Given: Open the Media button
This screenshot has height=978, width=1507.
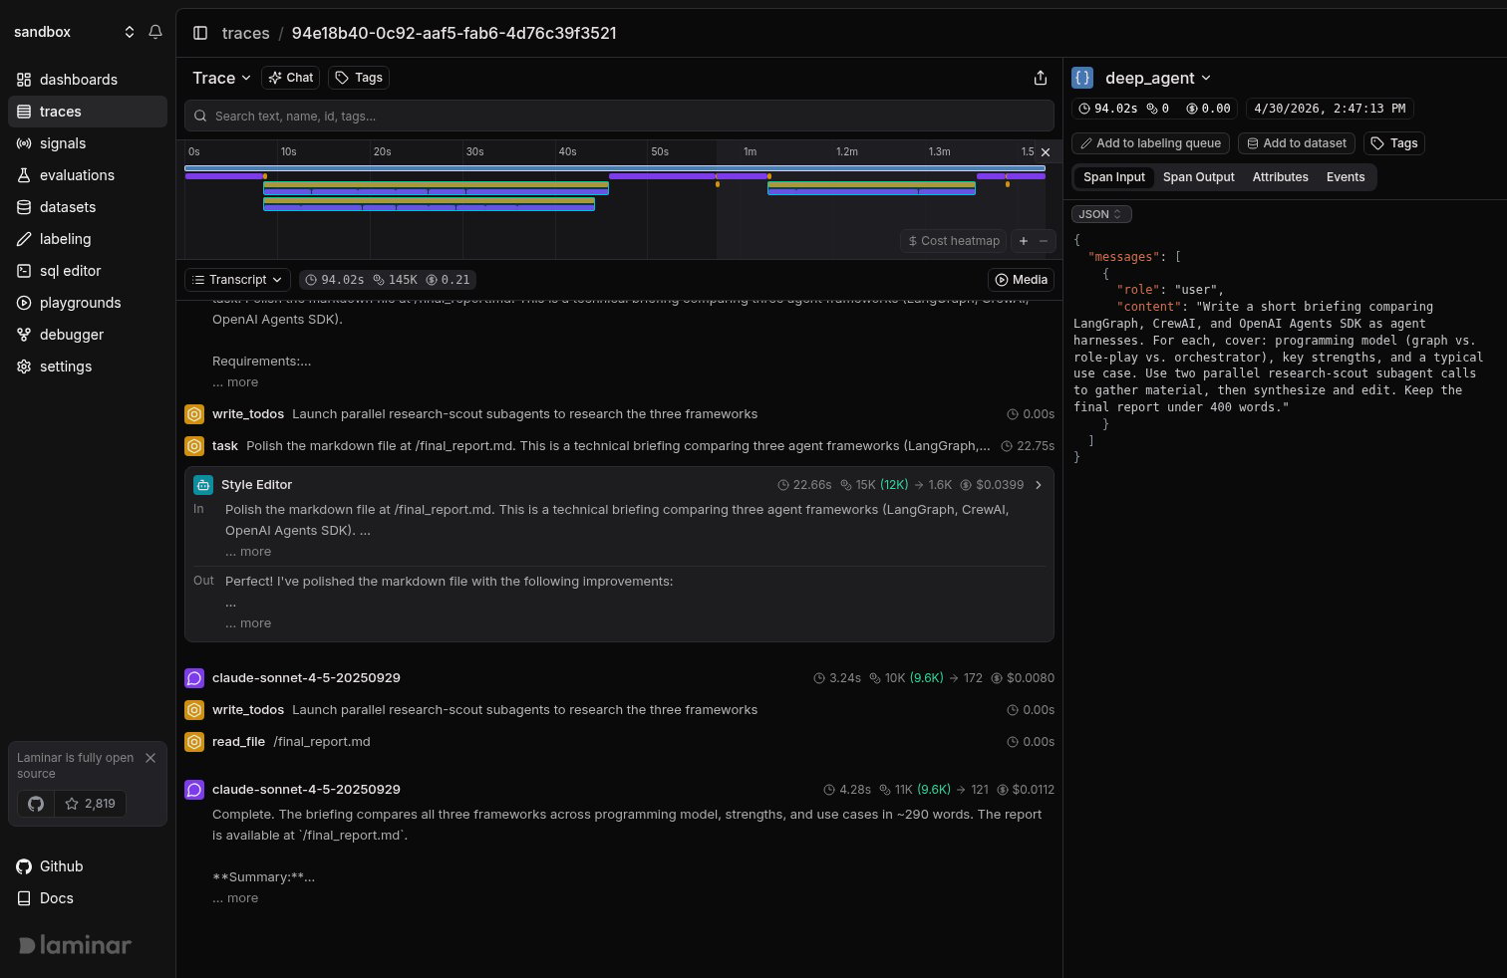Looking at the screenshot, I should [x=1021, y=280].
